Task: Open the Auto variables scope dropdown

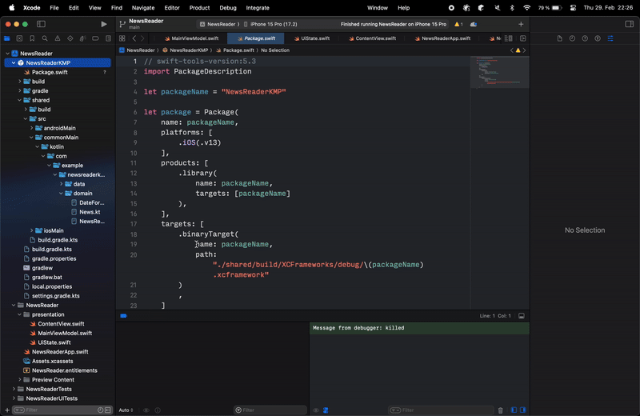Action: [126, 410]
